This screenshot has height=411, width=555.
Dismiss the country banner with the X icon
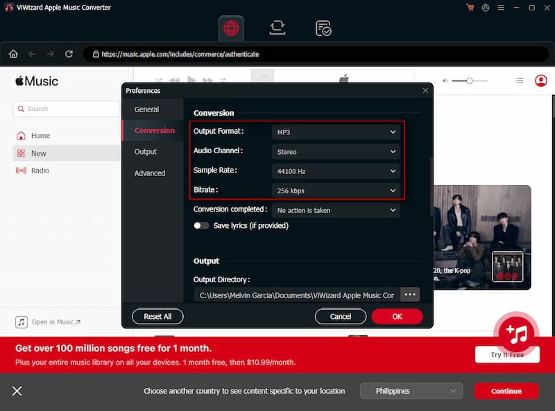(x=17, y=391)
